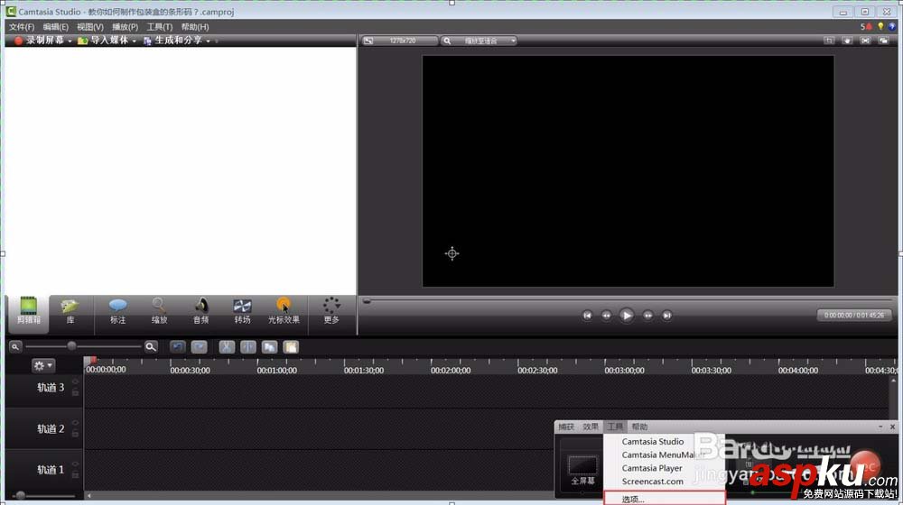Screen dimensions: 903x505
Task: Click the skip to beginning playback button
Action: pyautogui.click(x=587, y=316)
